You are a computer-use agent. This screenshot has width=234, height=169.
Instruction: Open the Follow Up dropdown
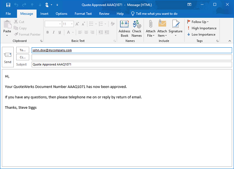[198, 22]
